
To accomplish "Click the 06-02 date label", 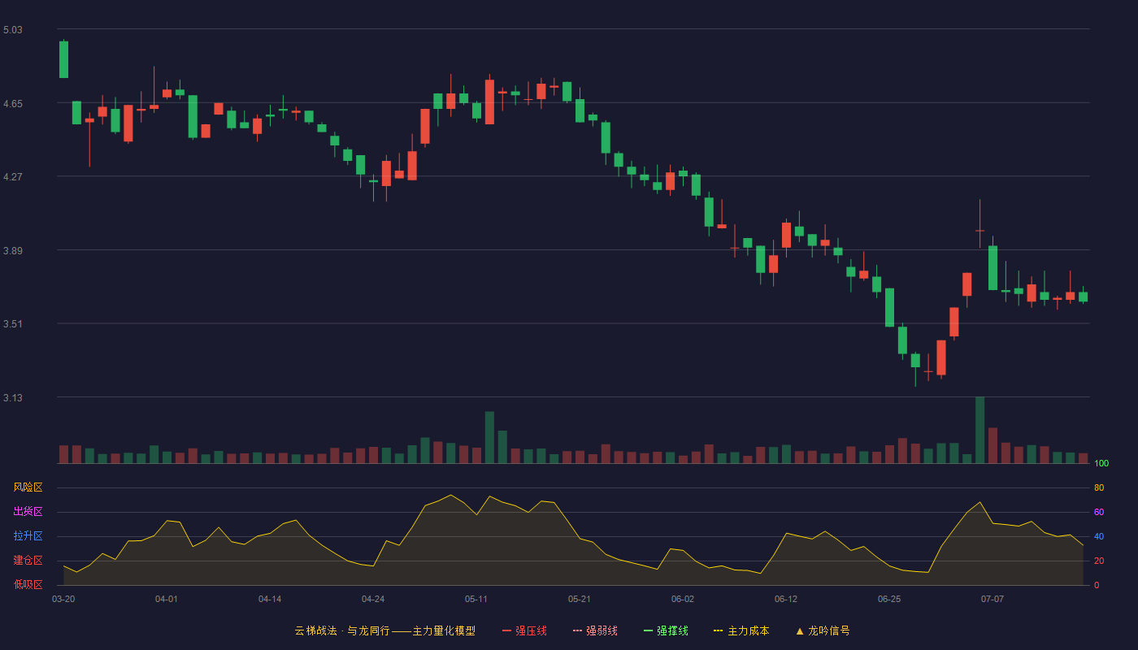I will coord(683,599).
